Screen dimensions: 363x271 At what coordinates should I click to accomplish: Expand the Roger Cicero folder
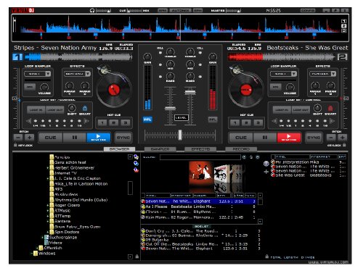[x=48, y=205]
